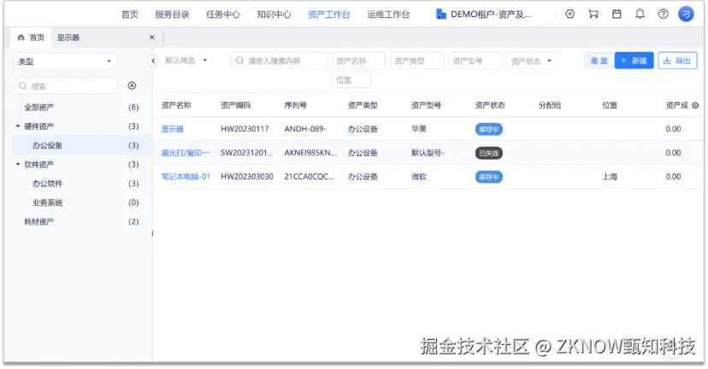Viewport: 708px width, 369px height.
Task: Open the 激光打/复印一 asset link
Action: click(186, 153)
